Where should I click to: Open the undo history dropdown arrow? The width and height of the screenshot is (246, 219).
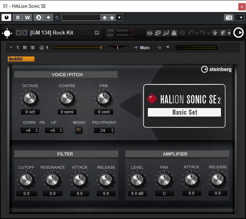point(196,33)
